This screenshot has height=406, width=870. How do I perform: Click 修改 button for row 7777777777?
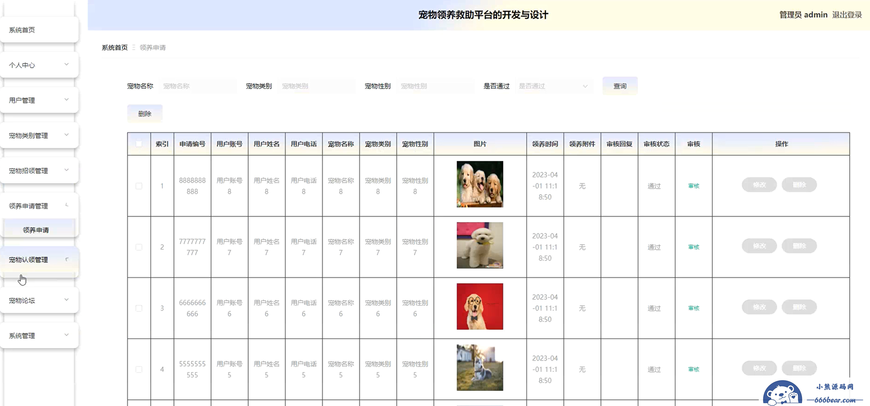tap(759, 246)
